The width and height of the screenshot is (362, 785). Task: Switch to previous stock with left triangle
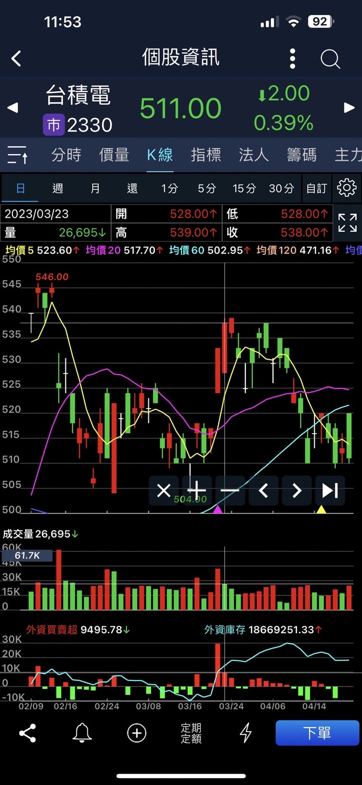[13, 107]
